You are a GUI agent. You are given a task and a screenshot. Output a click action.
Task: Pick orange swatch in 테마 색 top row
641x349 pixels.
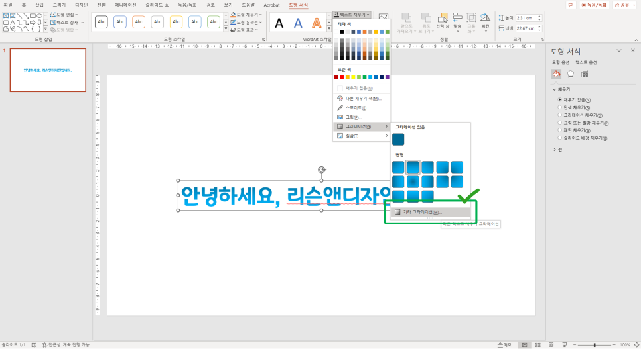click(365, 32)
